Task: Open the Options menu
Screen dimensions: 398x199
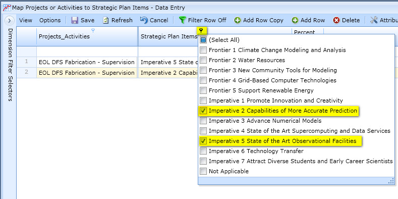Action: 50,20
